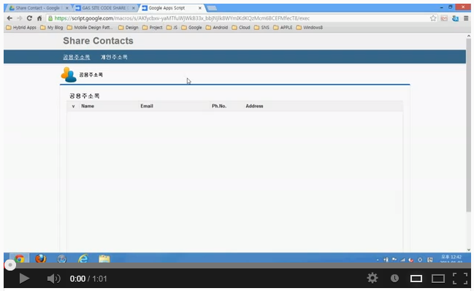Toggle the v select-all column header
This screenshot has height=291, width=474.
coord(73,106)
